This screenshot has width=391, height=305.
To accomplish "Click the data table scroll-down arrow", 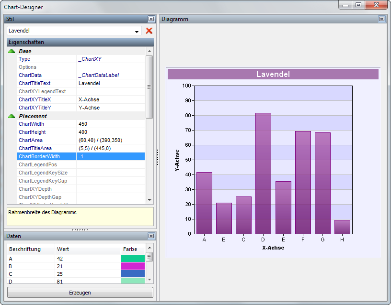I will pyautogui.click(x=149, y=280).
